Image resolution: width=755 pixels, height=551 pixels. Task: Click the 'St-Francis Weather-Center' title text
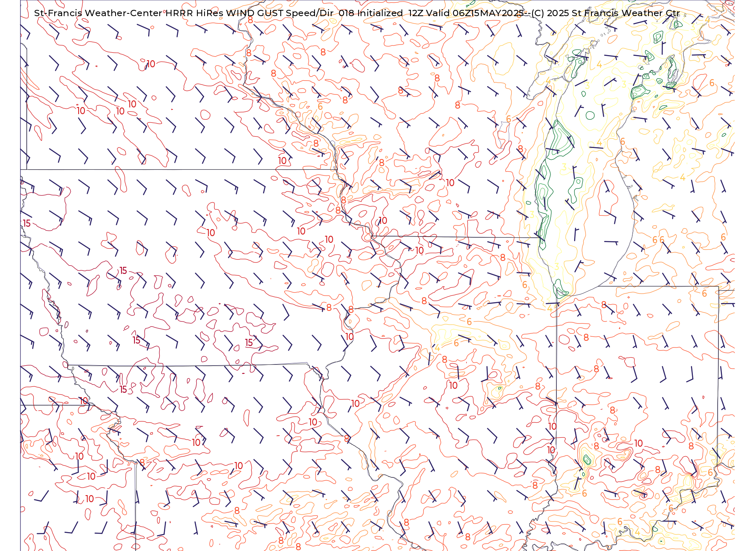pos(98,13)
